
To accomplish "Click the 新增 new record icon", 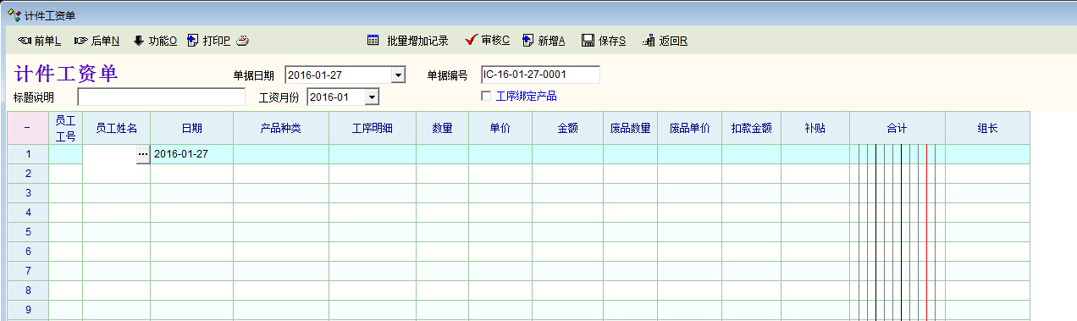I will pyautogui.click(x=528, y=40).
